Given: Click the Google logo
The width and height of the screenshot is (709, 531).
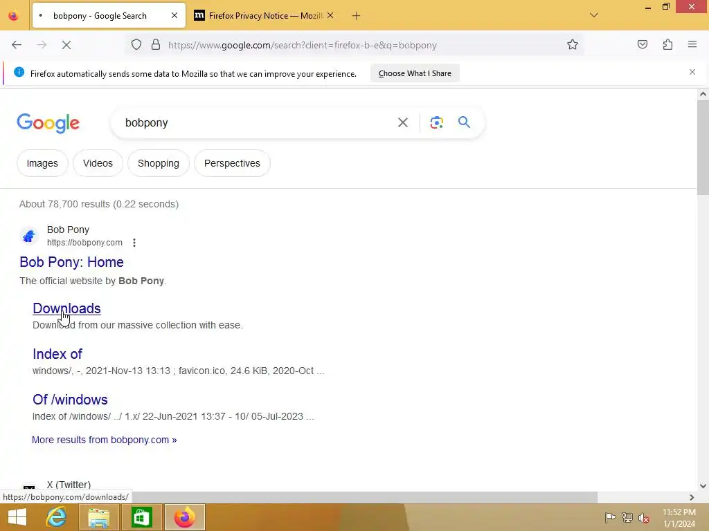Looking at the screenshot, I should tap(48, 123).
